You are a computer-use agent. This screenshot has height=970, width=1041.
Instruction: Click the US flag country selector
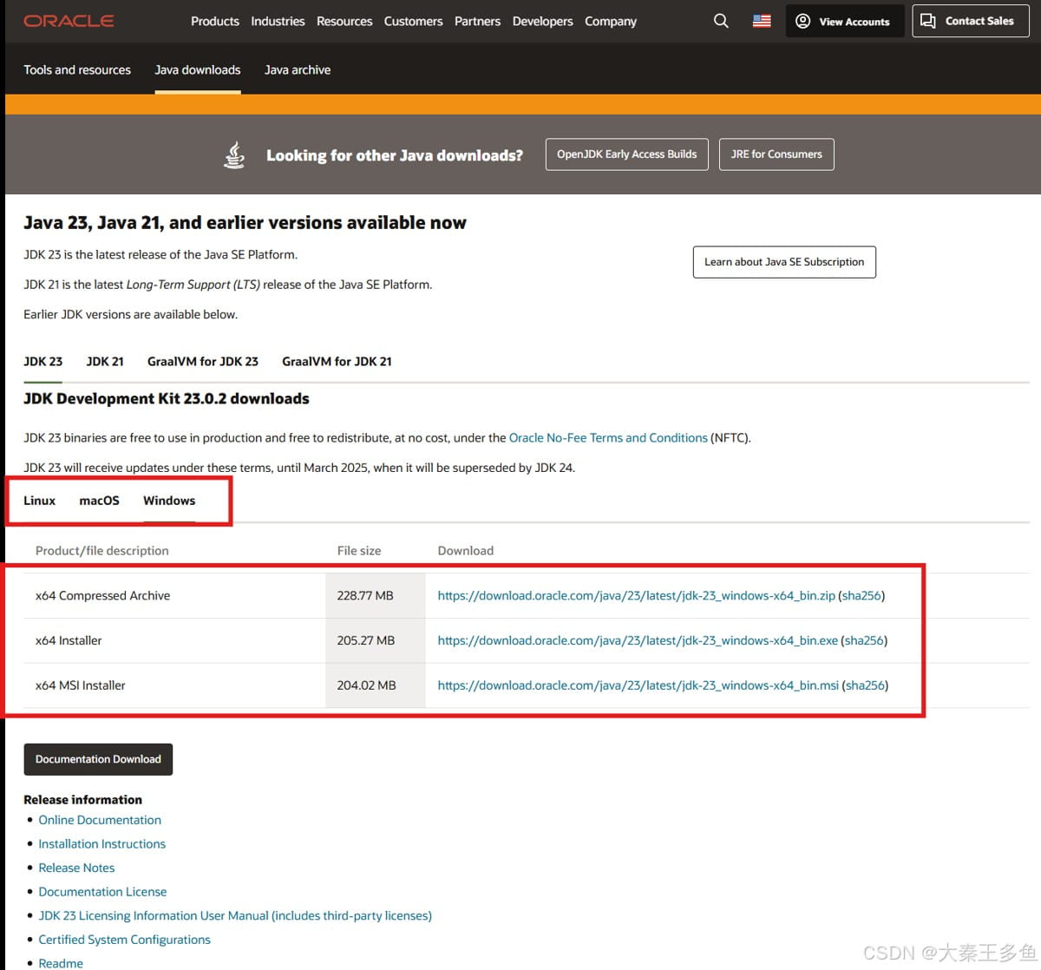tap(762, 21)
